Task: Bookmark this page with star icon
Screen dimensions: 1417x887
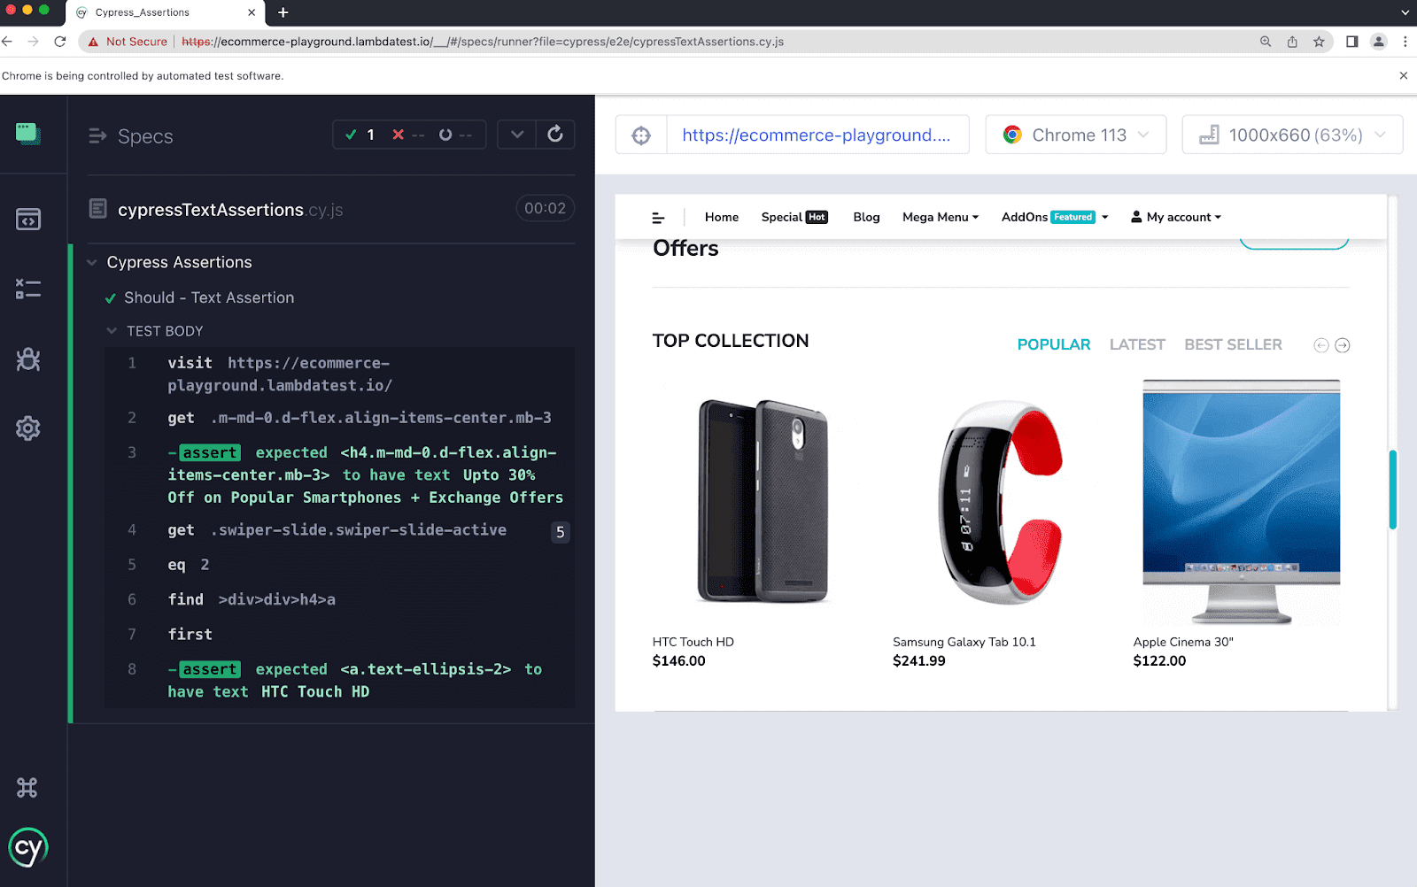Action: [x=1319, y=42]
